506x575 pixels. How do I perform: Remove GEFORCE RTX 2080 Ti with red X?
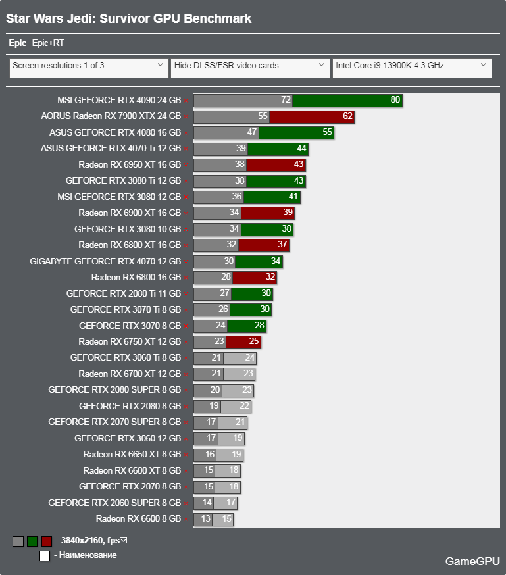pyautogui.click(x=186, y=294)
